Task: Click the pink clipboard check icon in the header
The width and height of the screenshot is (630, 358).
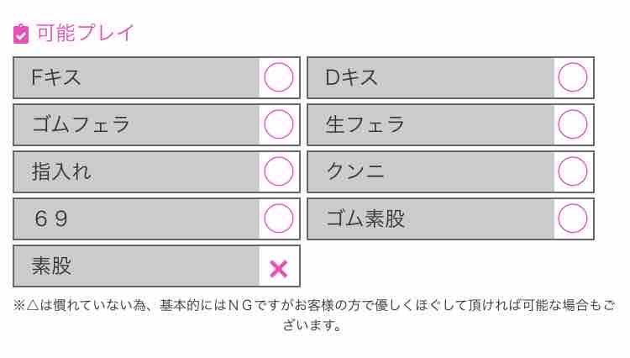Action: click(22, 34)
